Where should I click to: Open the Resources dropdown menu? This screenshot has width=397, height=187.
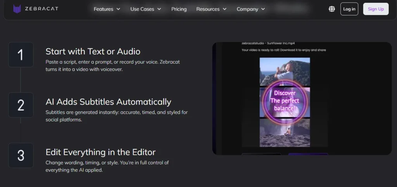pos(211,9)
